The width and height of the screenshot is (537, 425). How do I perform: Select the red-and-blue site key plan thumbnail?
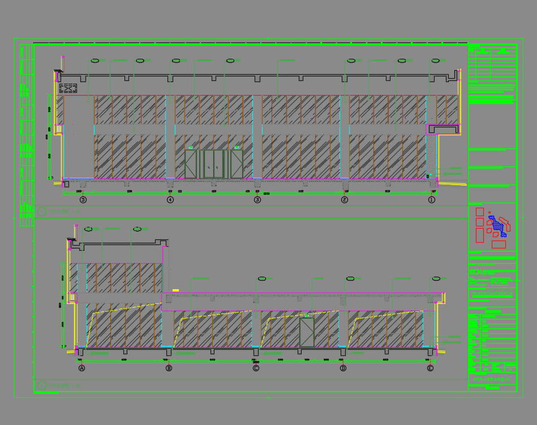click(493, 227)
